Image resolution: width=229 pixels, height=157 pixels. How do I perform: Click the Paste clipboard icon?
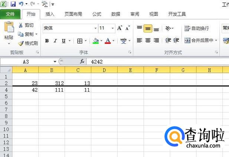9,27
